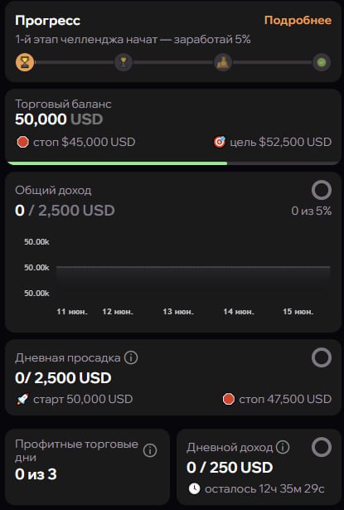This screenshot has height=510, width=344.
Task: Click the target icon beside цель $52,500
Action: click(220, 142)
